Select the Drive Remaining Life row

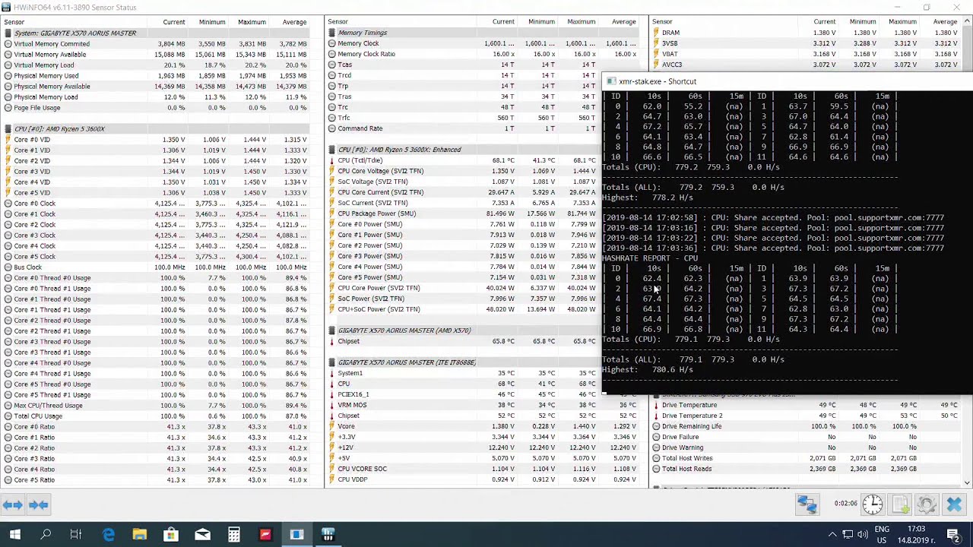coord(806,426)
